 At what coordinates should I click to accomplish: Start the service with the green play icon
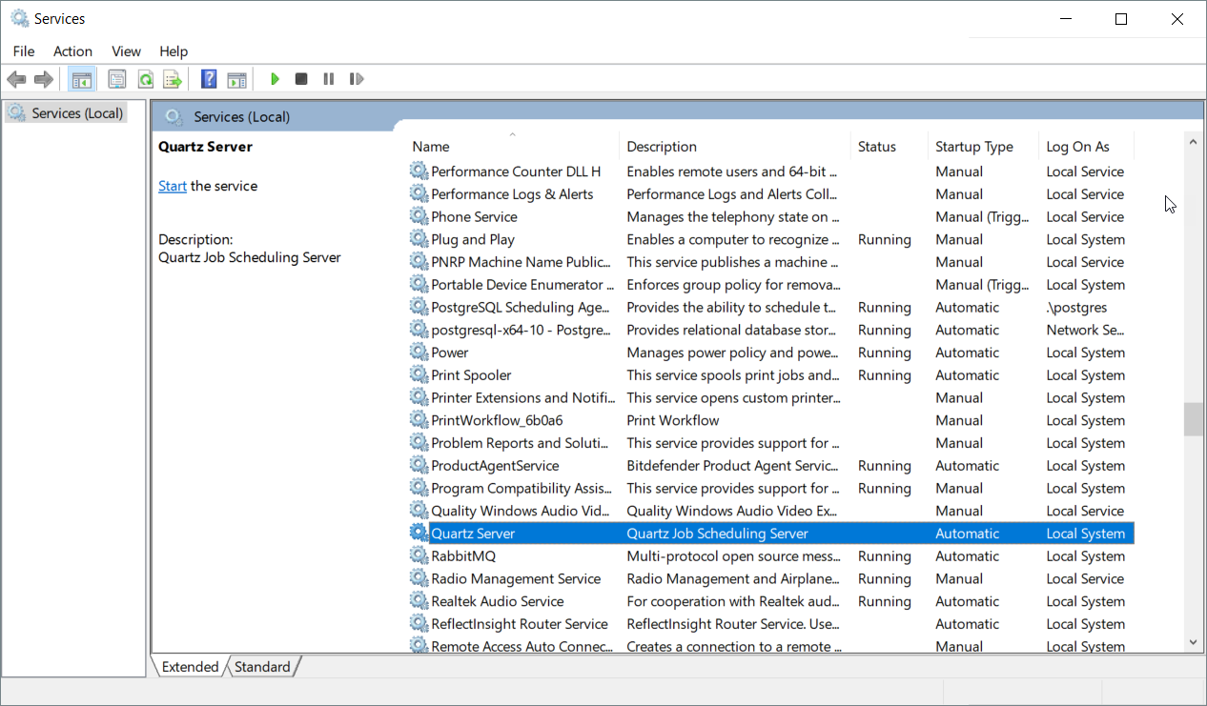[x=275, y=79]
